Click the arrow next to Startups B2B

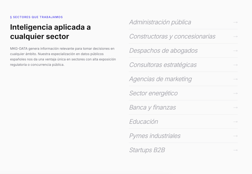(x=235, y=150)
